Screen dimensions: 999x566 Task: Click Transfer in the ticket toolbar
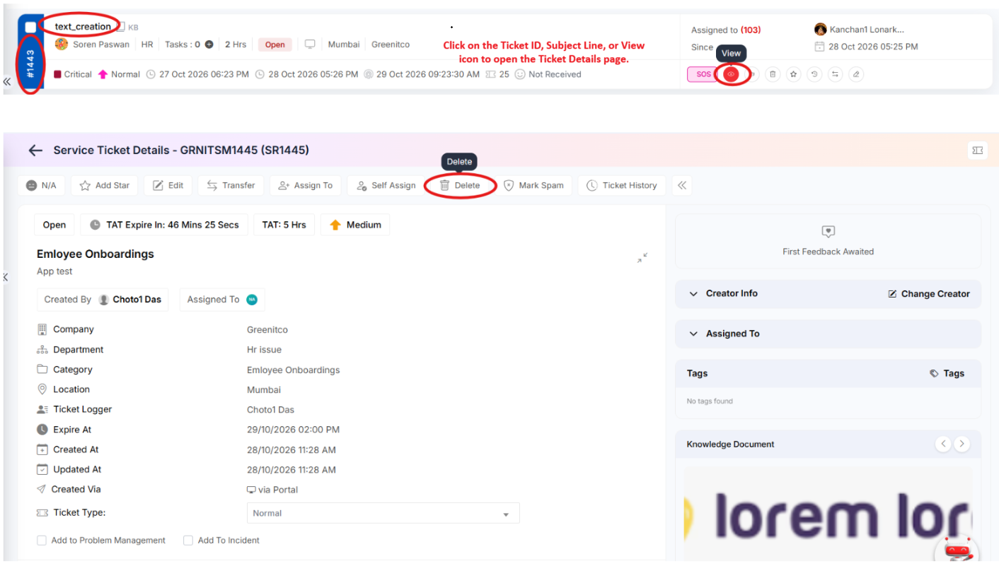coord(231,185)
